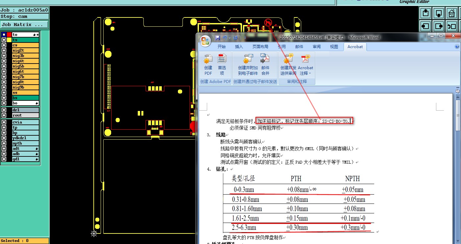
Task: Click the pan up icon in Graphic Editor
Action: [x=426, y=13]
